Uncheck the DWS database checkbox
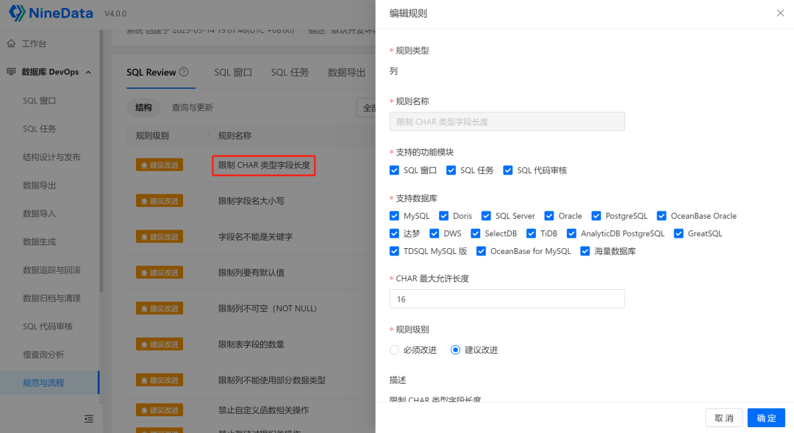This screenshot has width=794, height=433. 434,233
